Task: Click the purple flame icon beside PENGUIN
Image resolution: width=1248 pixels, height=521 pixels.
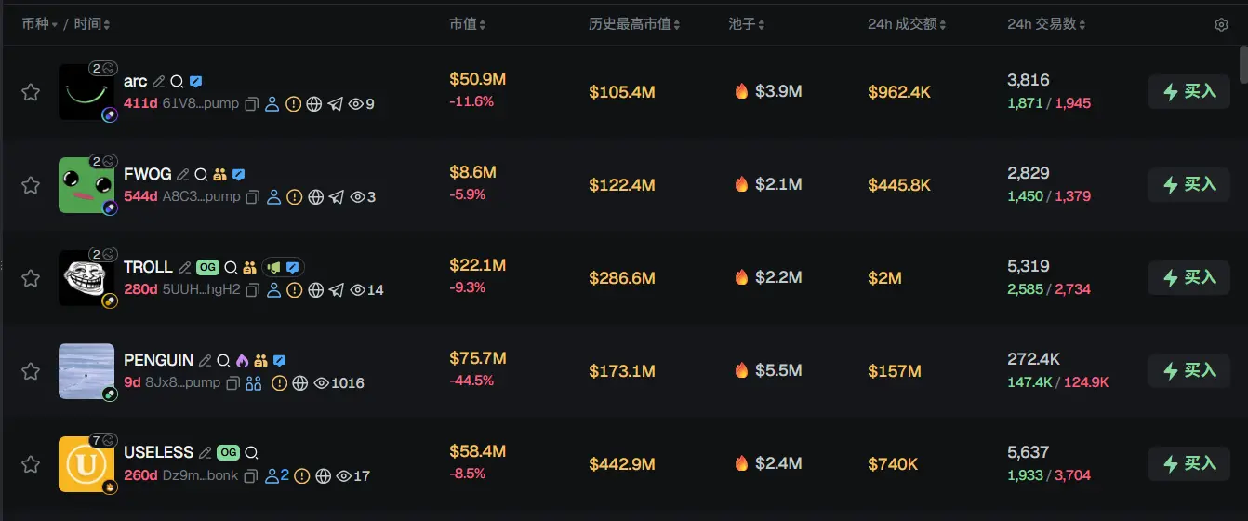Action: point(242,360)
